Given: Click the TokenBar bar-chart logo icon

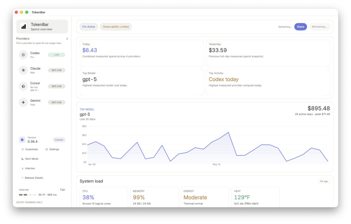Looking at the screenshot, I should [x=24, y=27].
